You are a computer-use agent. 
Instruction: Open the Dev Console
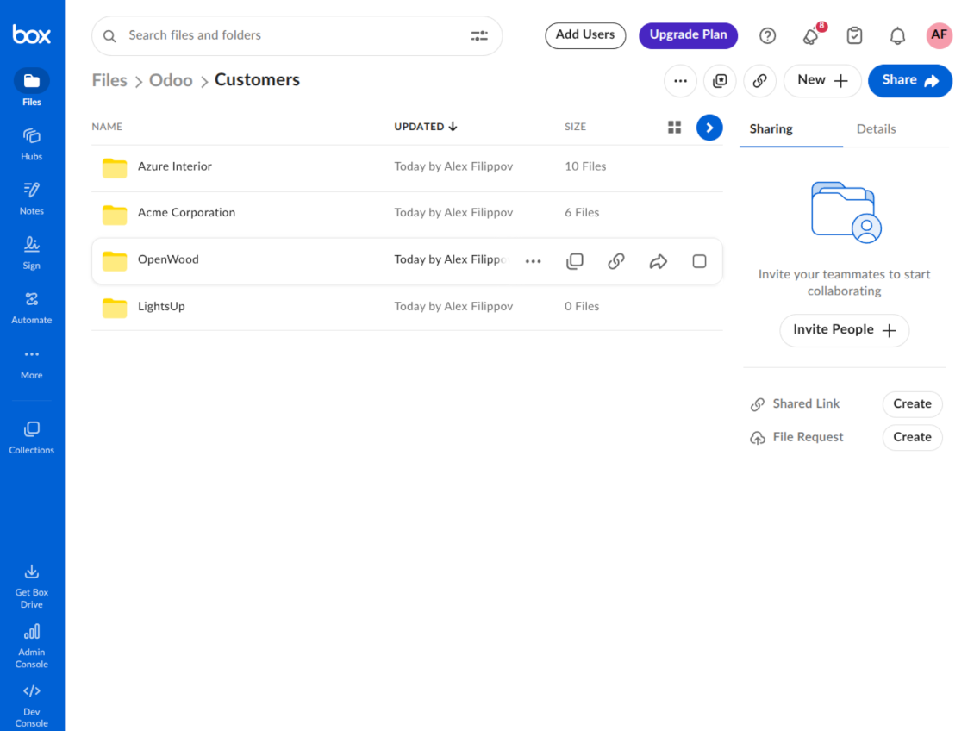(32, 705)
